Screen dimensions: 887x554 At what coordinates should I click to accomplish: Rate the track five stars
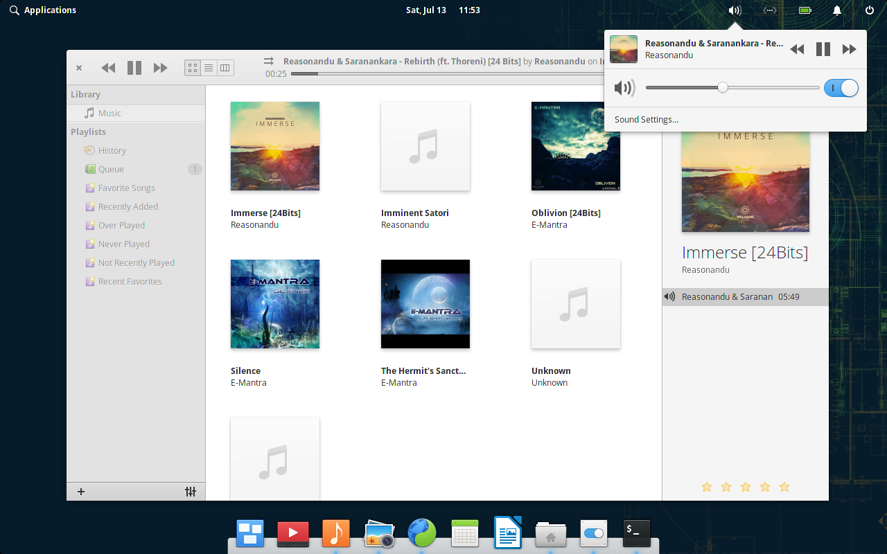(784, 487)
